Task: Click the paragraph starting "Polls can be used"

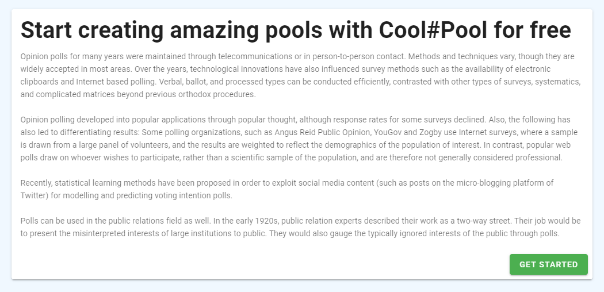Action: click(299, 227)
